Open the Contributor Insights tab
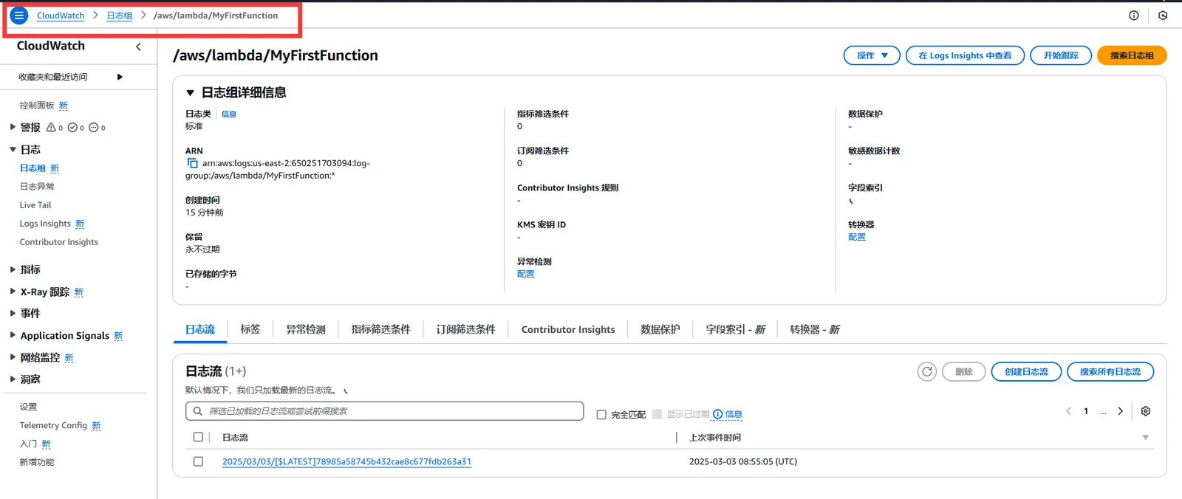This screenshot has width=1182, height=499. 568,329
